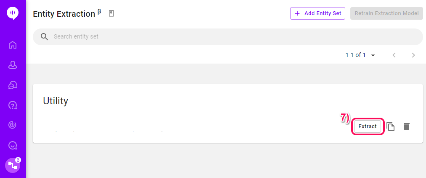The width and height of the screenshot is (426, 178).
Task: Click the app logo at top left
Action: [13, 13]
